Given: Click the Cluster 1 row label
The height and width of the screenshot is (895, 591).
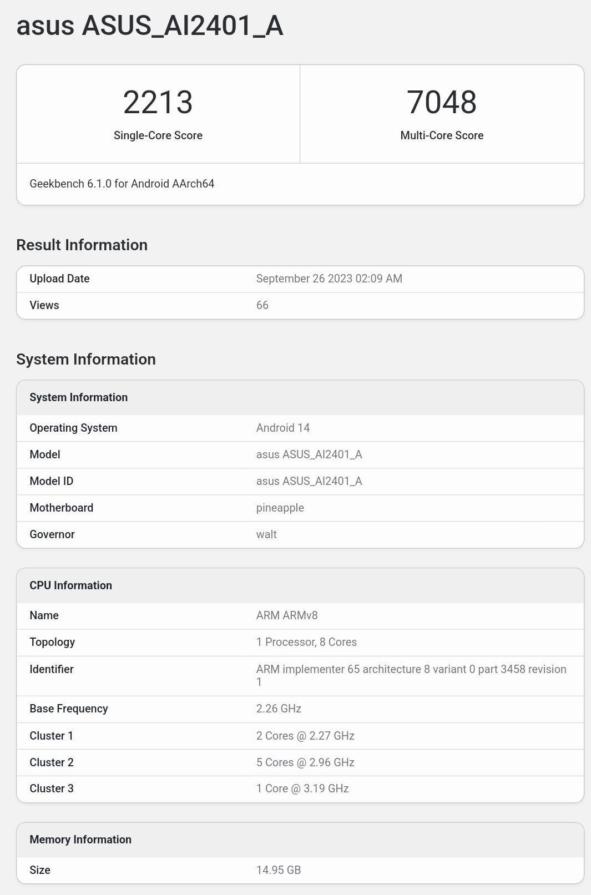Looking at the screenshot, I should pyautogui.click(x=52, y=736).
